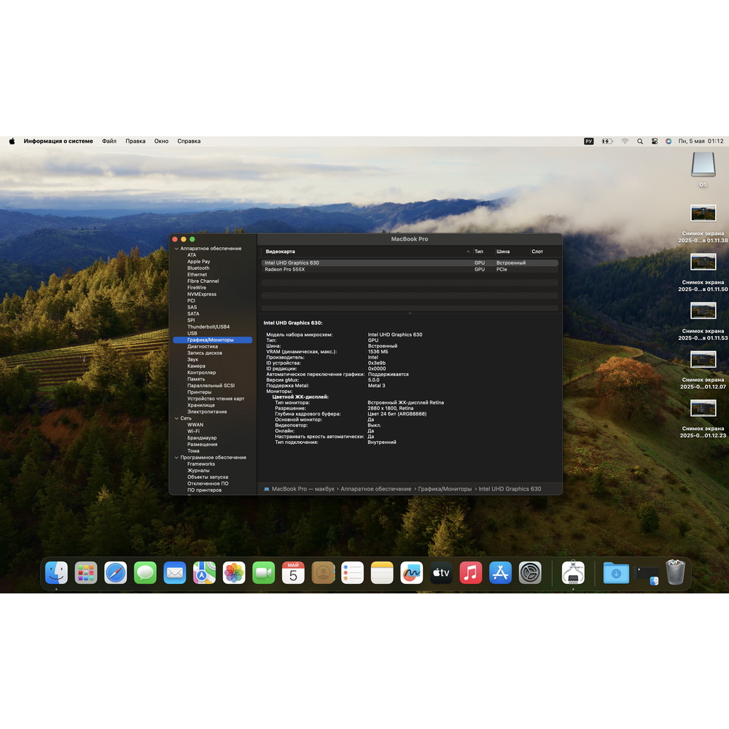
Task: Open the Файл menu
Action: pos(109,141)
